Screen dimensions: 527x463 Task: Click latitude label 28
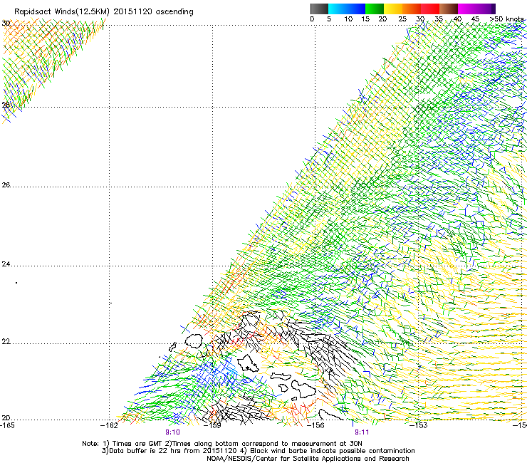(x=6, y=105)
